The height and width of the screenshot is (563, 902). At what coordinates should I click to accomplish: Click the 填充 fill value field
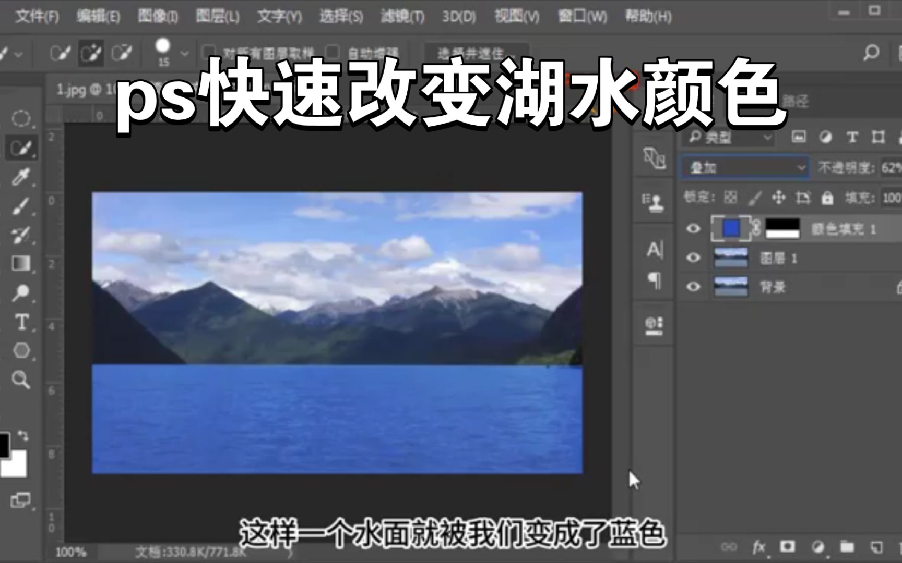click(892, 198)
